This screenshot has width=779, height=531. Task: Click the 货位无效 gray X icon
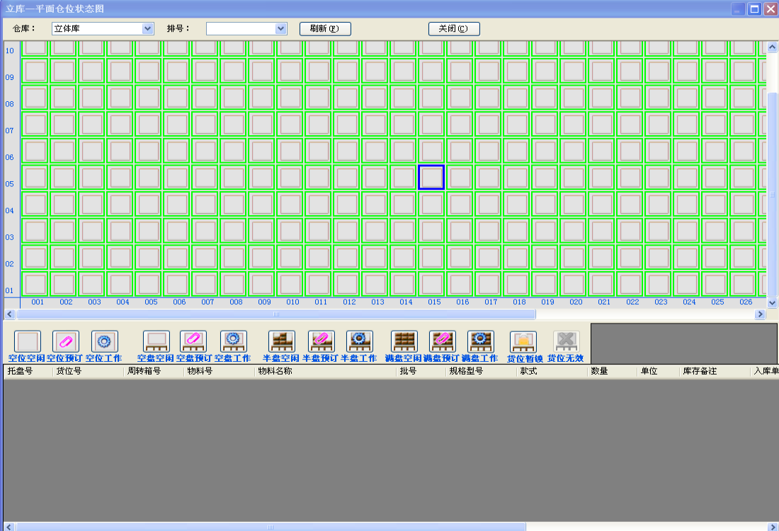point(567,342)
